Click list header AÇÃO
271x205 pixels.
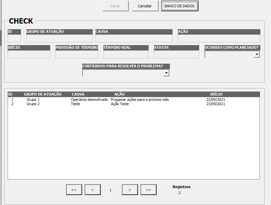coord(119,94)
